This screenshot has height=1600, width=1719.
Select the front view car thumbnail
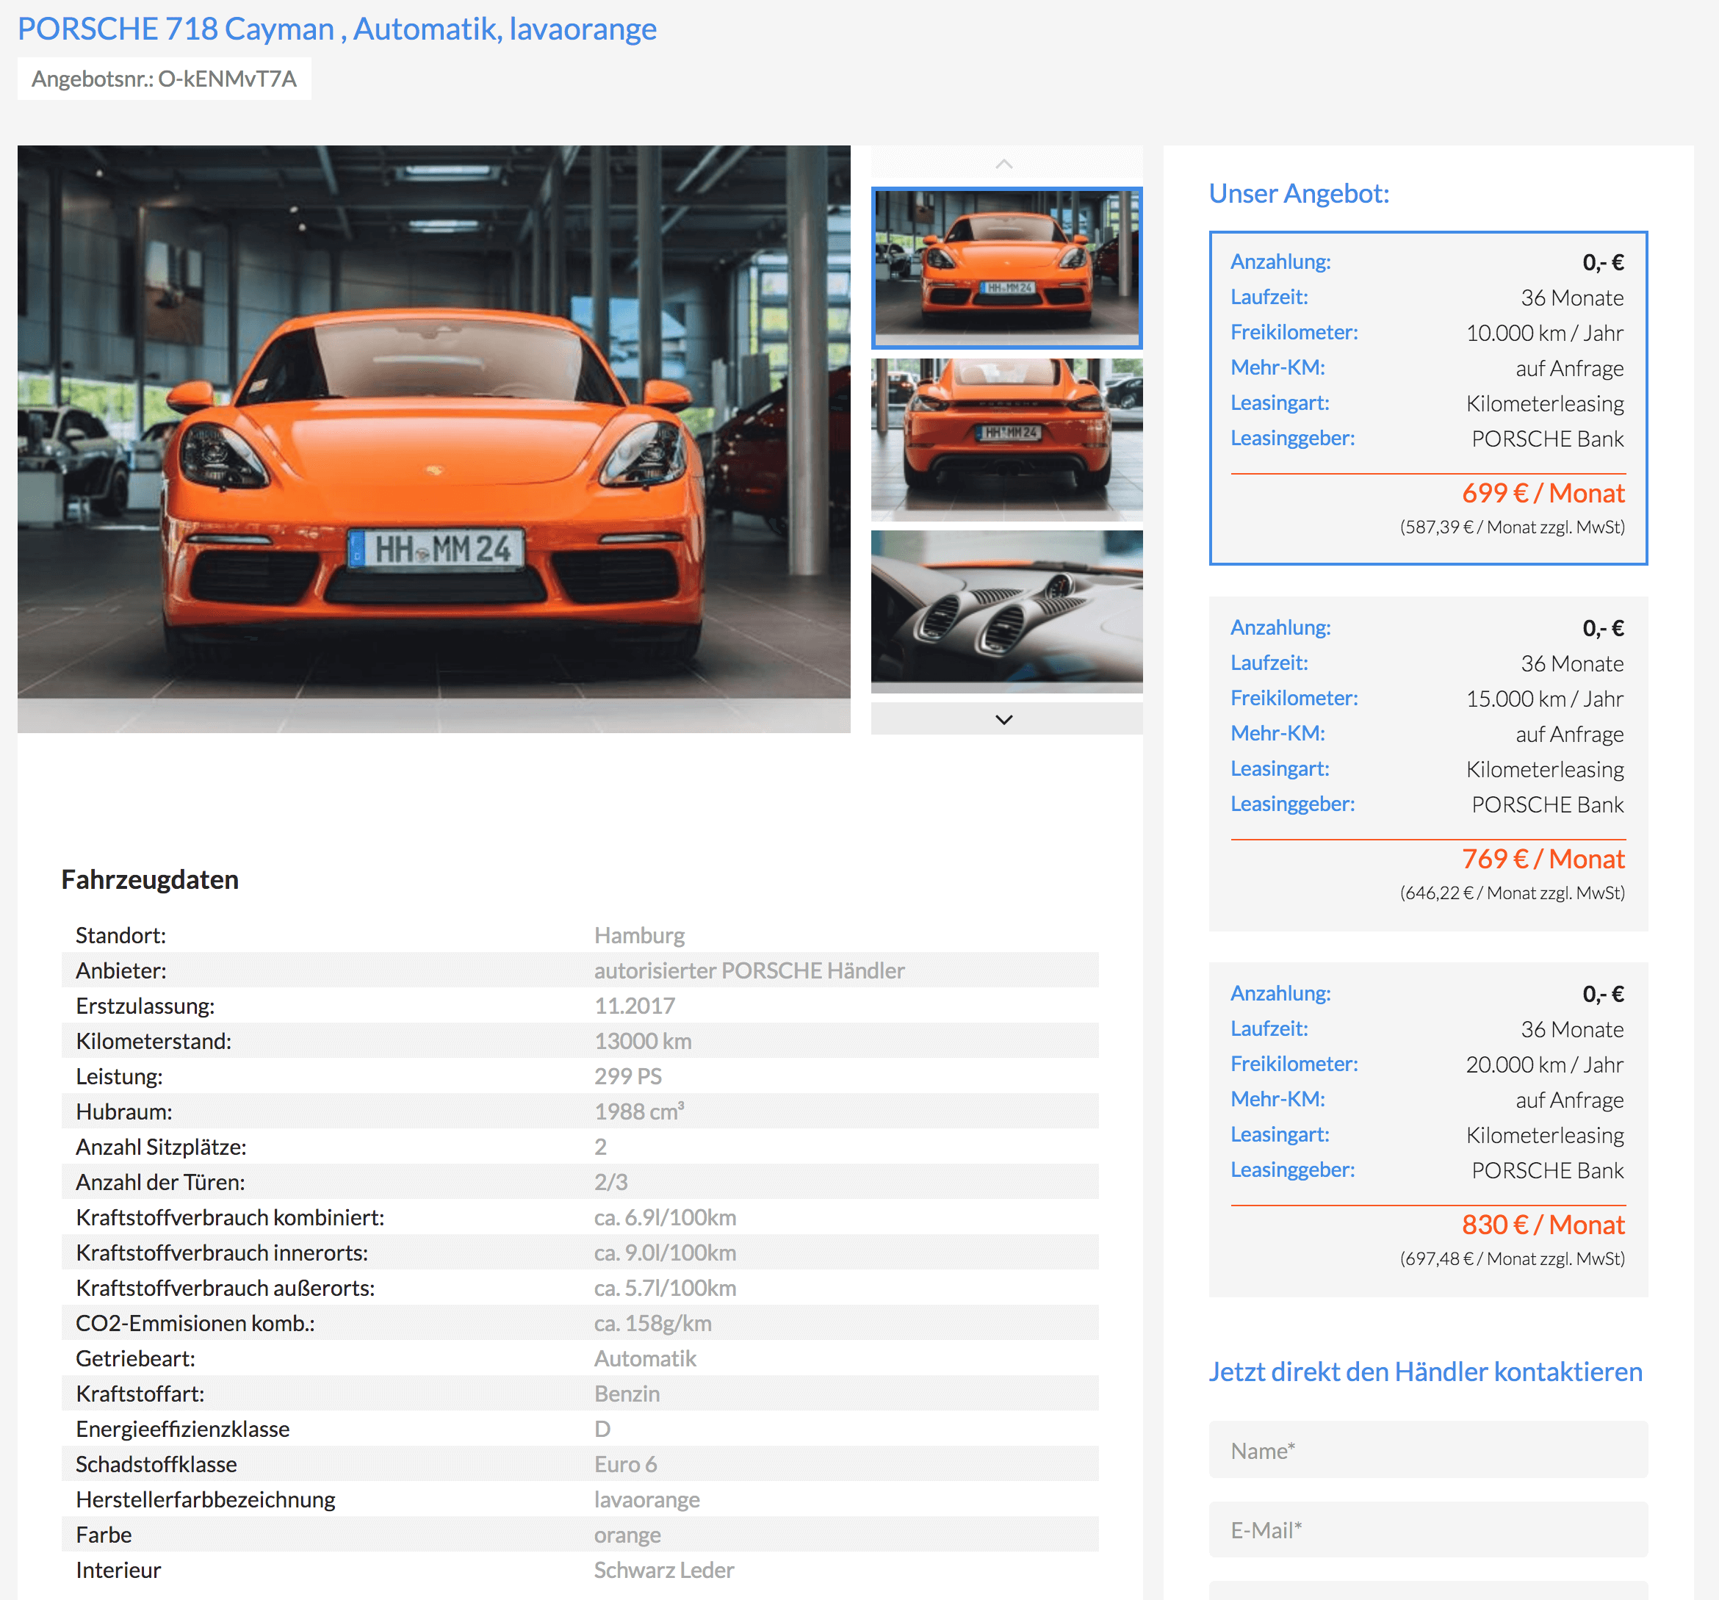pos(1006,268)
